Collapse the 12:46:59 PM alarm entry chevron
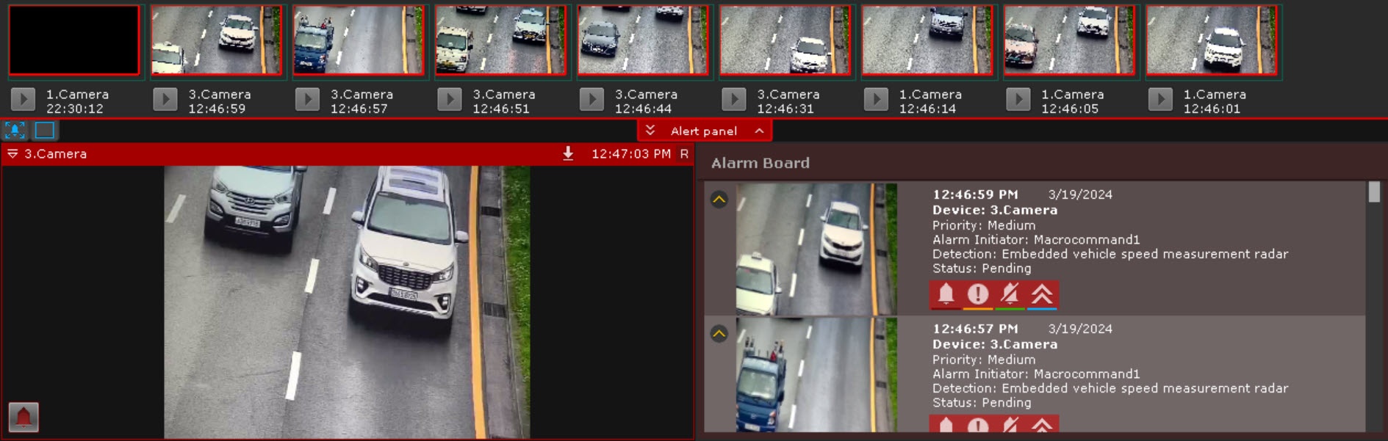The width and height of the screenshot is (1388, 441). [x=719, y=199]
